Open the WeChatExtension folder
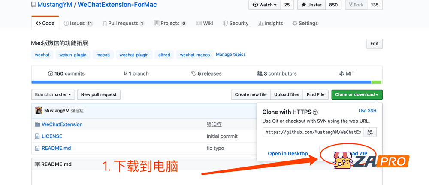Image resolution: width=429 pixels, height=185 pixels. click(62, 124)
